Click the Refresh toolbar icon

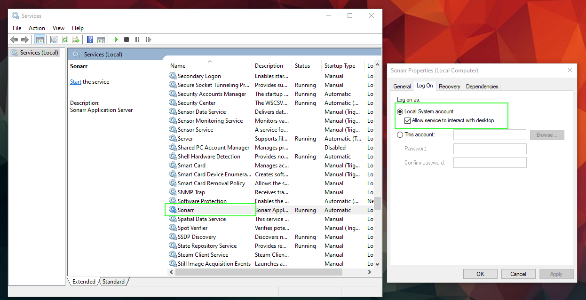coord(65,40)
